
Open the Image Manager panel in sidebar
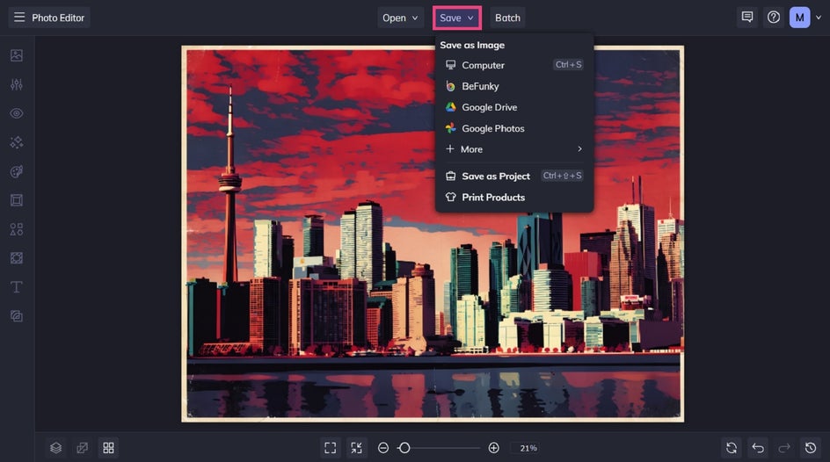(17, 55)
